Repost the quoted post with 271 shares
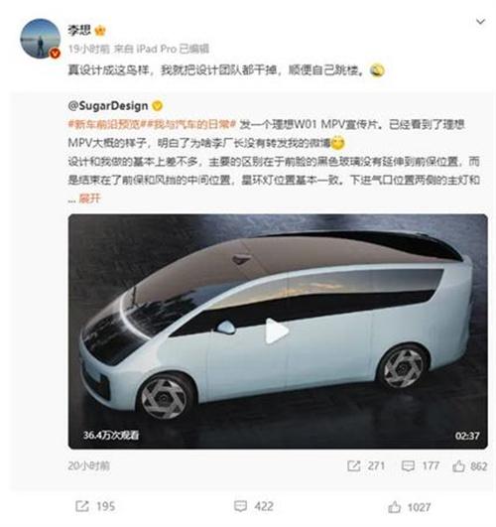The height and width of the screenshot is (527, 496). click(x=366, y=465)
